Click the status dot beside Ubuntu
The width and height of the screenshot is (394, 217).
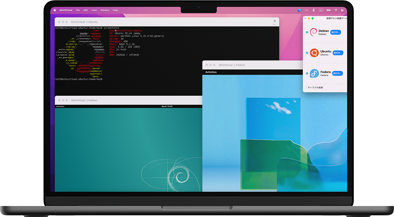307,53
